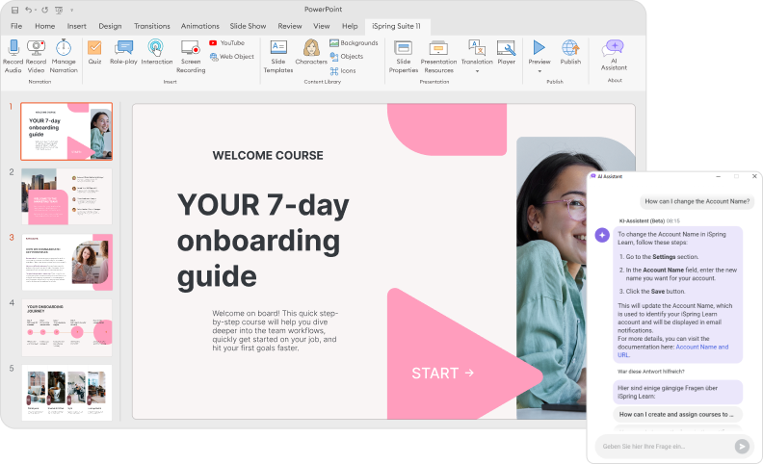Insert a YouTube video
This screenshot has width=763, height=464.
pos(226,43)
